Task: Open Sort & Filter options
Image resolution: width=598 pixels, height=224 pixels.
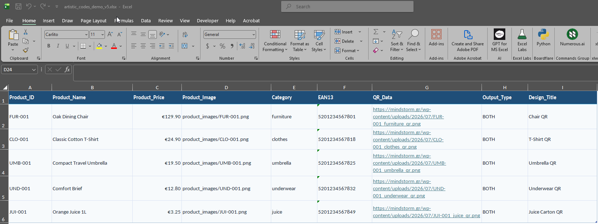Action: pyautogui.click(x=397, y=41)
